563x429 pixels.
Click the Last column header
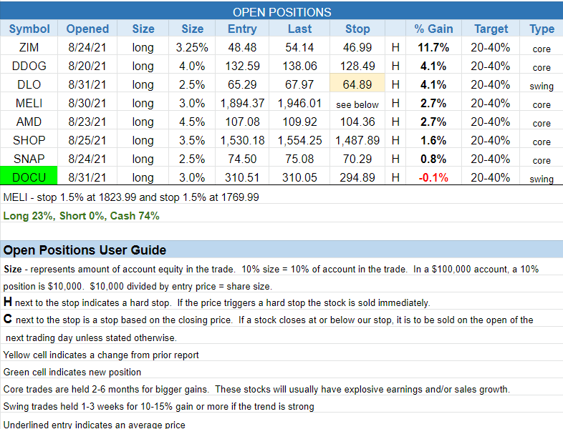(299, 29)
